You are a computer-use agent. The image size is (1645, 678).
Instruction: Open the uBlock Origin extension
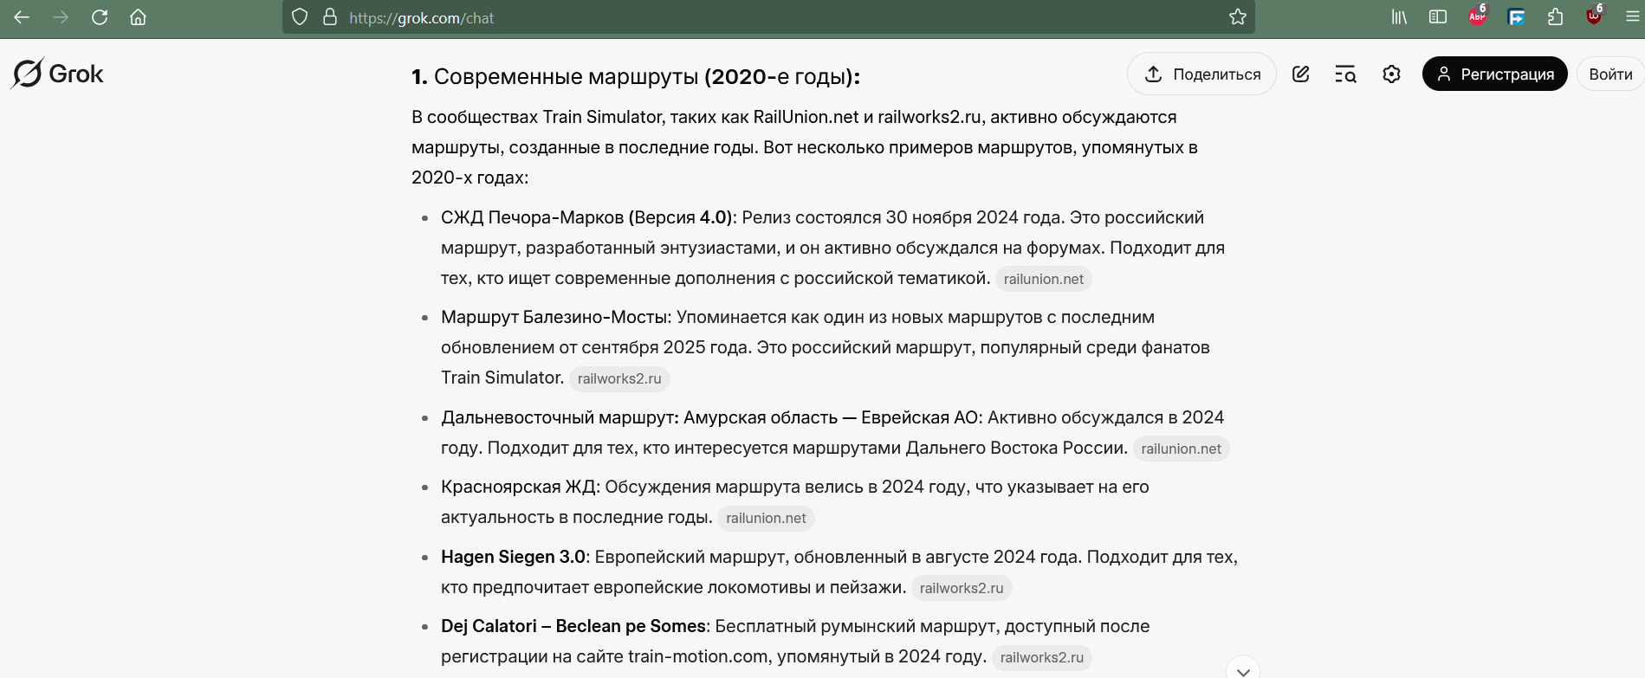coord(1594,16)
